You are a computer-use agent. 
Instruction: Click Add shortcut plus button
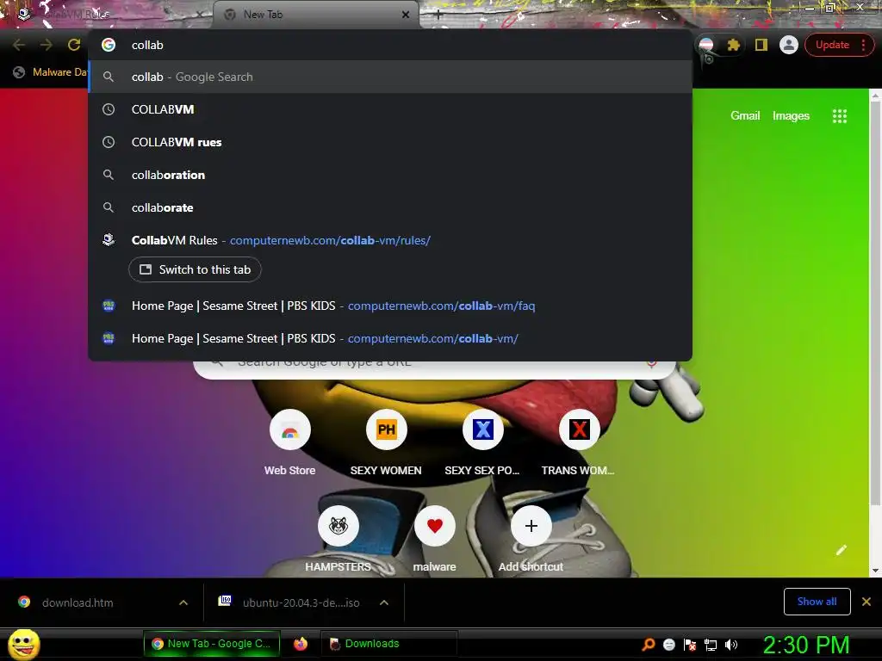pos(531,526)
